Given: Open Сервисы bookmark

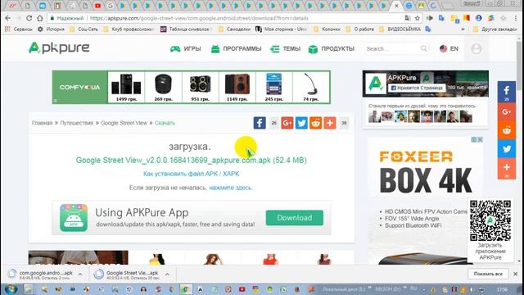Looking at the screenshot, I should click(19, 29).
